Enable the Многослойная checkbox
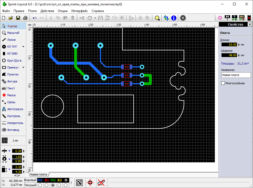Image resolution: width=253 pixels, height=188 pixels. [223, 83]
